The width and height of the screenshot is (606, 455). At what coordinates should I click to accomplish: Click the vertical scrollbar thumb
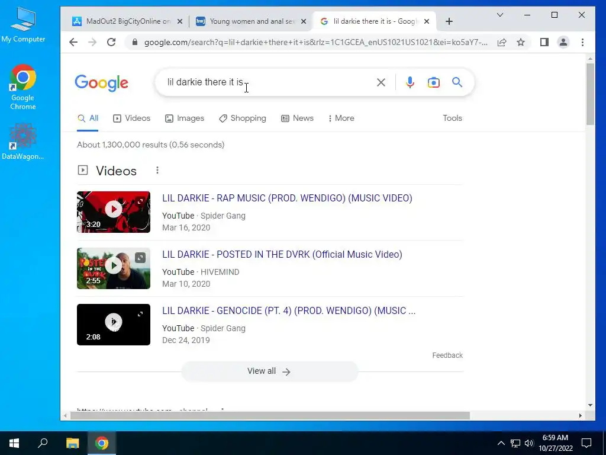[590, 94]
